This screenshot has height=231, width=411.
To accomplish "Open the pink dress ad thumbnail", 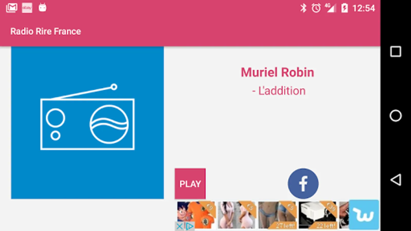I will (237, 215).
